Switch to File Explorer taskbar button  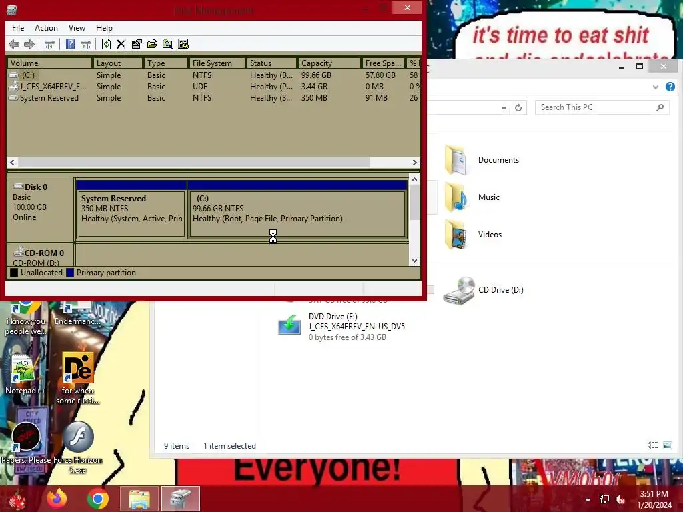point(139,499)
